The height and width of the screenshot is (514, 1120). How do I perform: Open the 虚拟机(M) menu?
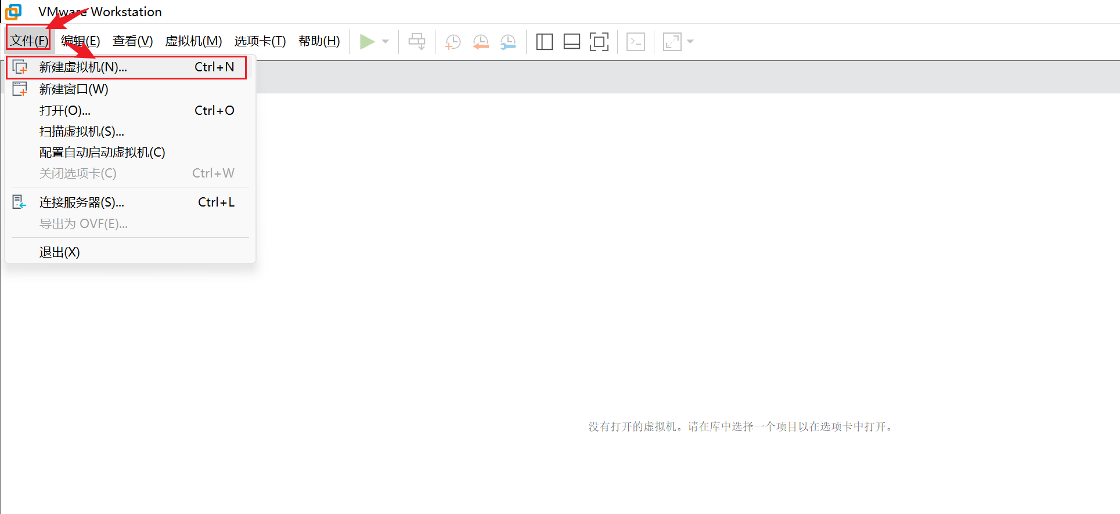[193, 41]
